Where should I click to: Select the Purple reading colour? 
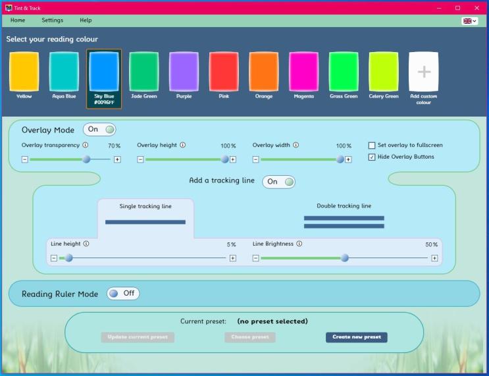point(184,72)
